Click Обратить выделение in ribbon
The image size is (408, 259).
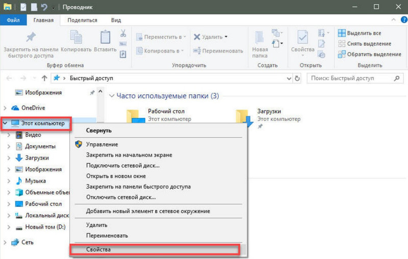(369, 54)
